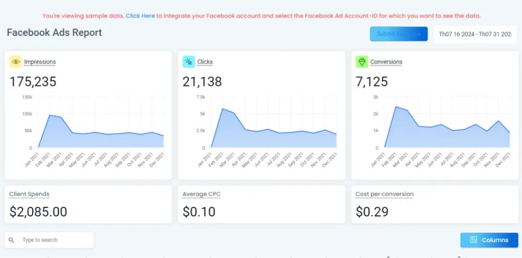This screenshot has width=522, height=258.
Task: Open the Columns selector button
Action: (489, 240)
